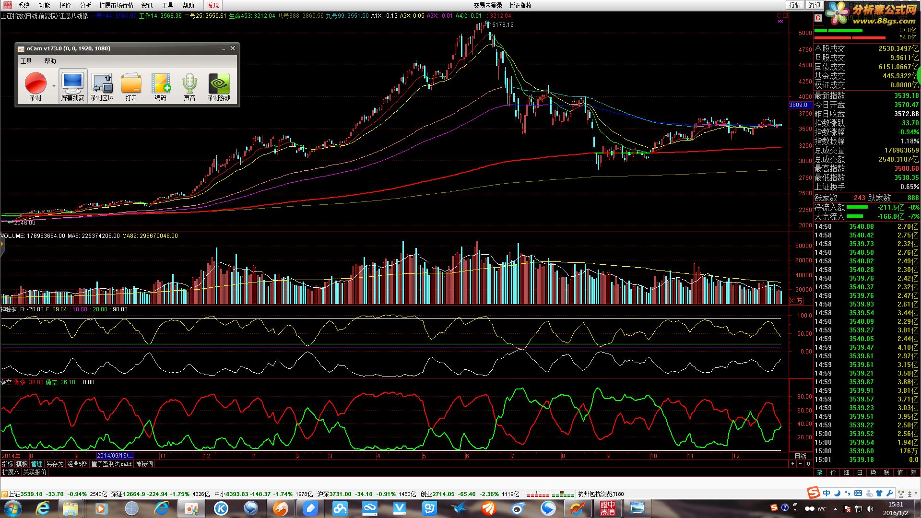Collapse the 扩展∧ expander
Image resolution: width=921 pixels, height=518 pixels.
pos(11,472)
